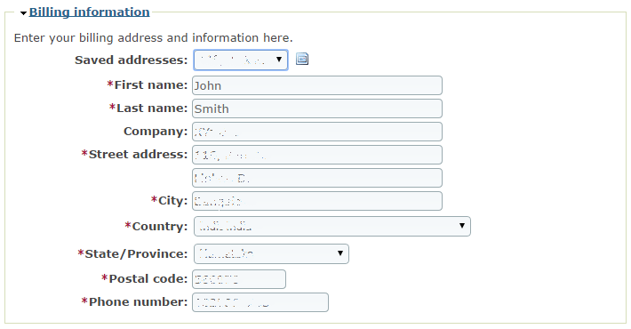Click the State/Province dropdown arrow
The image size is (631, 329).
340,253
